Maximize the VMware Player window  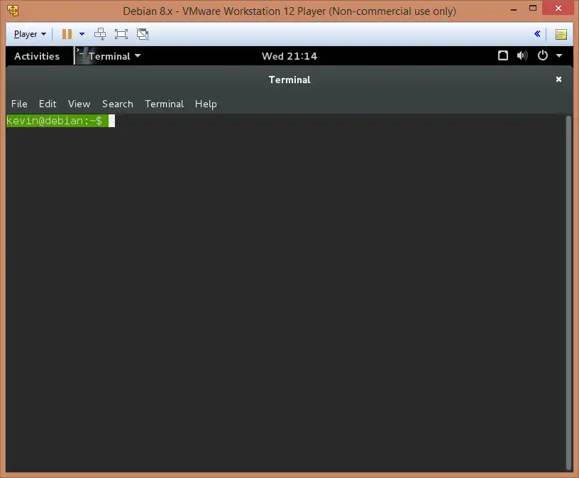tap(532, 8)
